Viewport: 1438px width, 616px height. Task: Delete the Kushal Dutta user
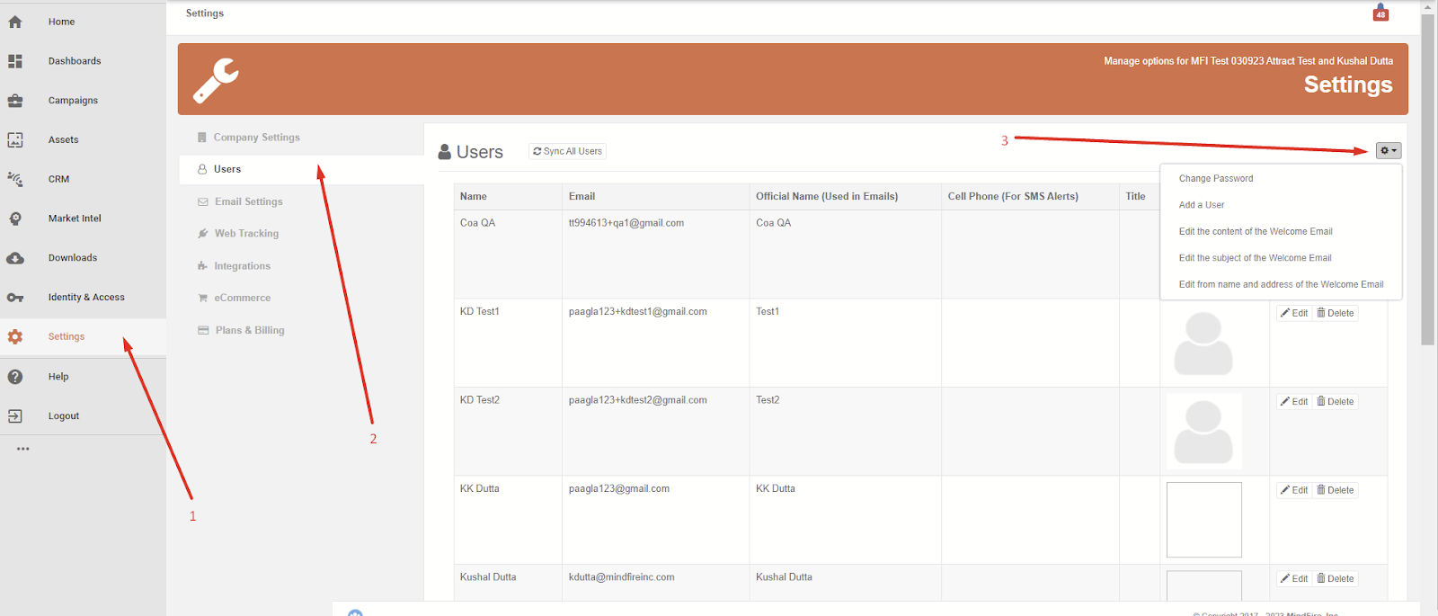coord(1336,578)
